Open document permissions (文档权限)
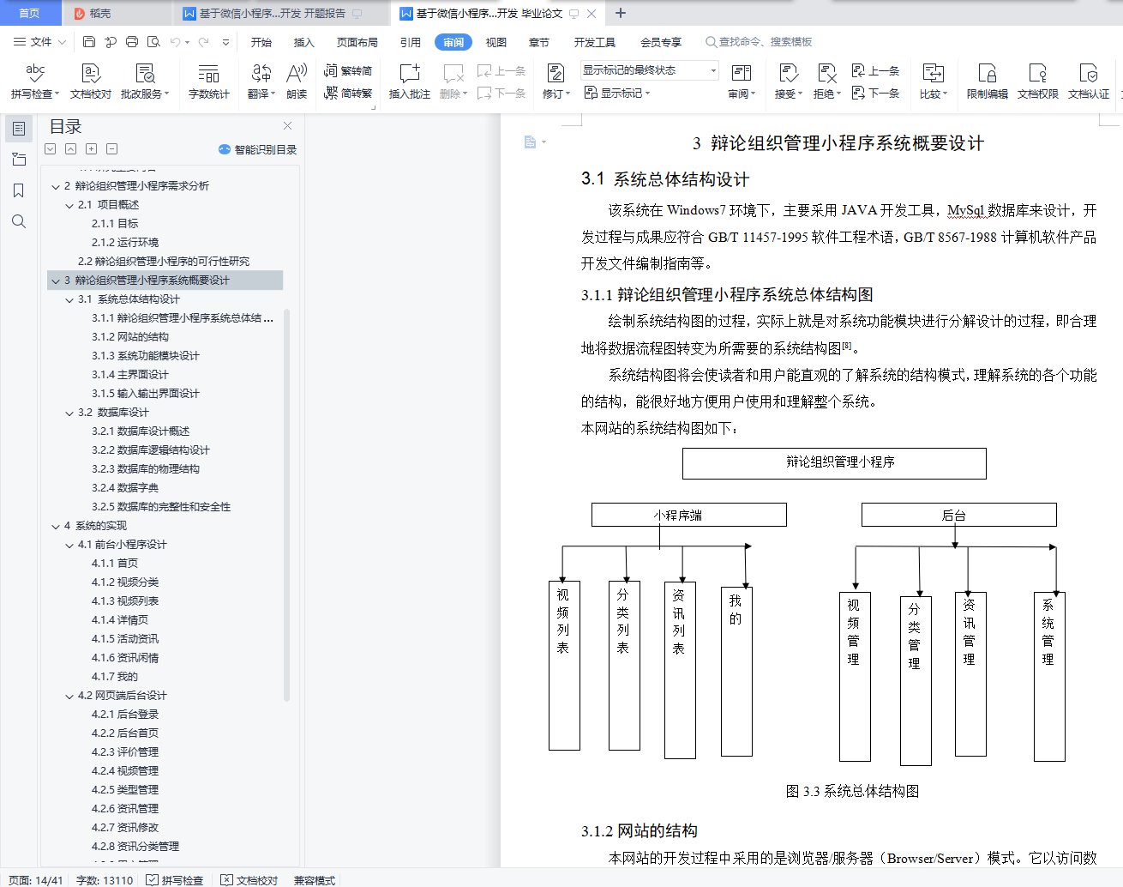Viewport: 1123px width, 887px height. pyautogui.click(x=1038, y=81)
